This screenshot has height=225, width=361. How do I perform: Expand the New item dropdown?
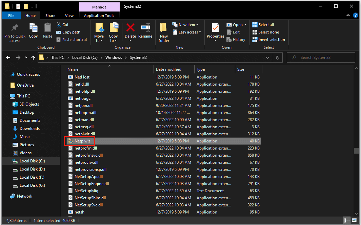click(186, 24)
